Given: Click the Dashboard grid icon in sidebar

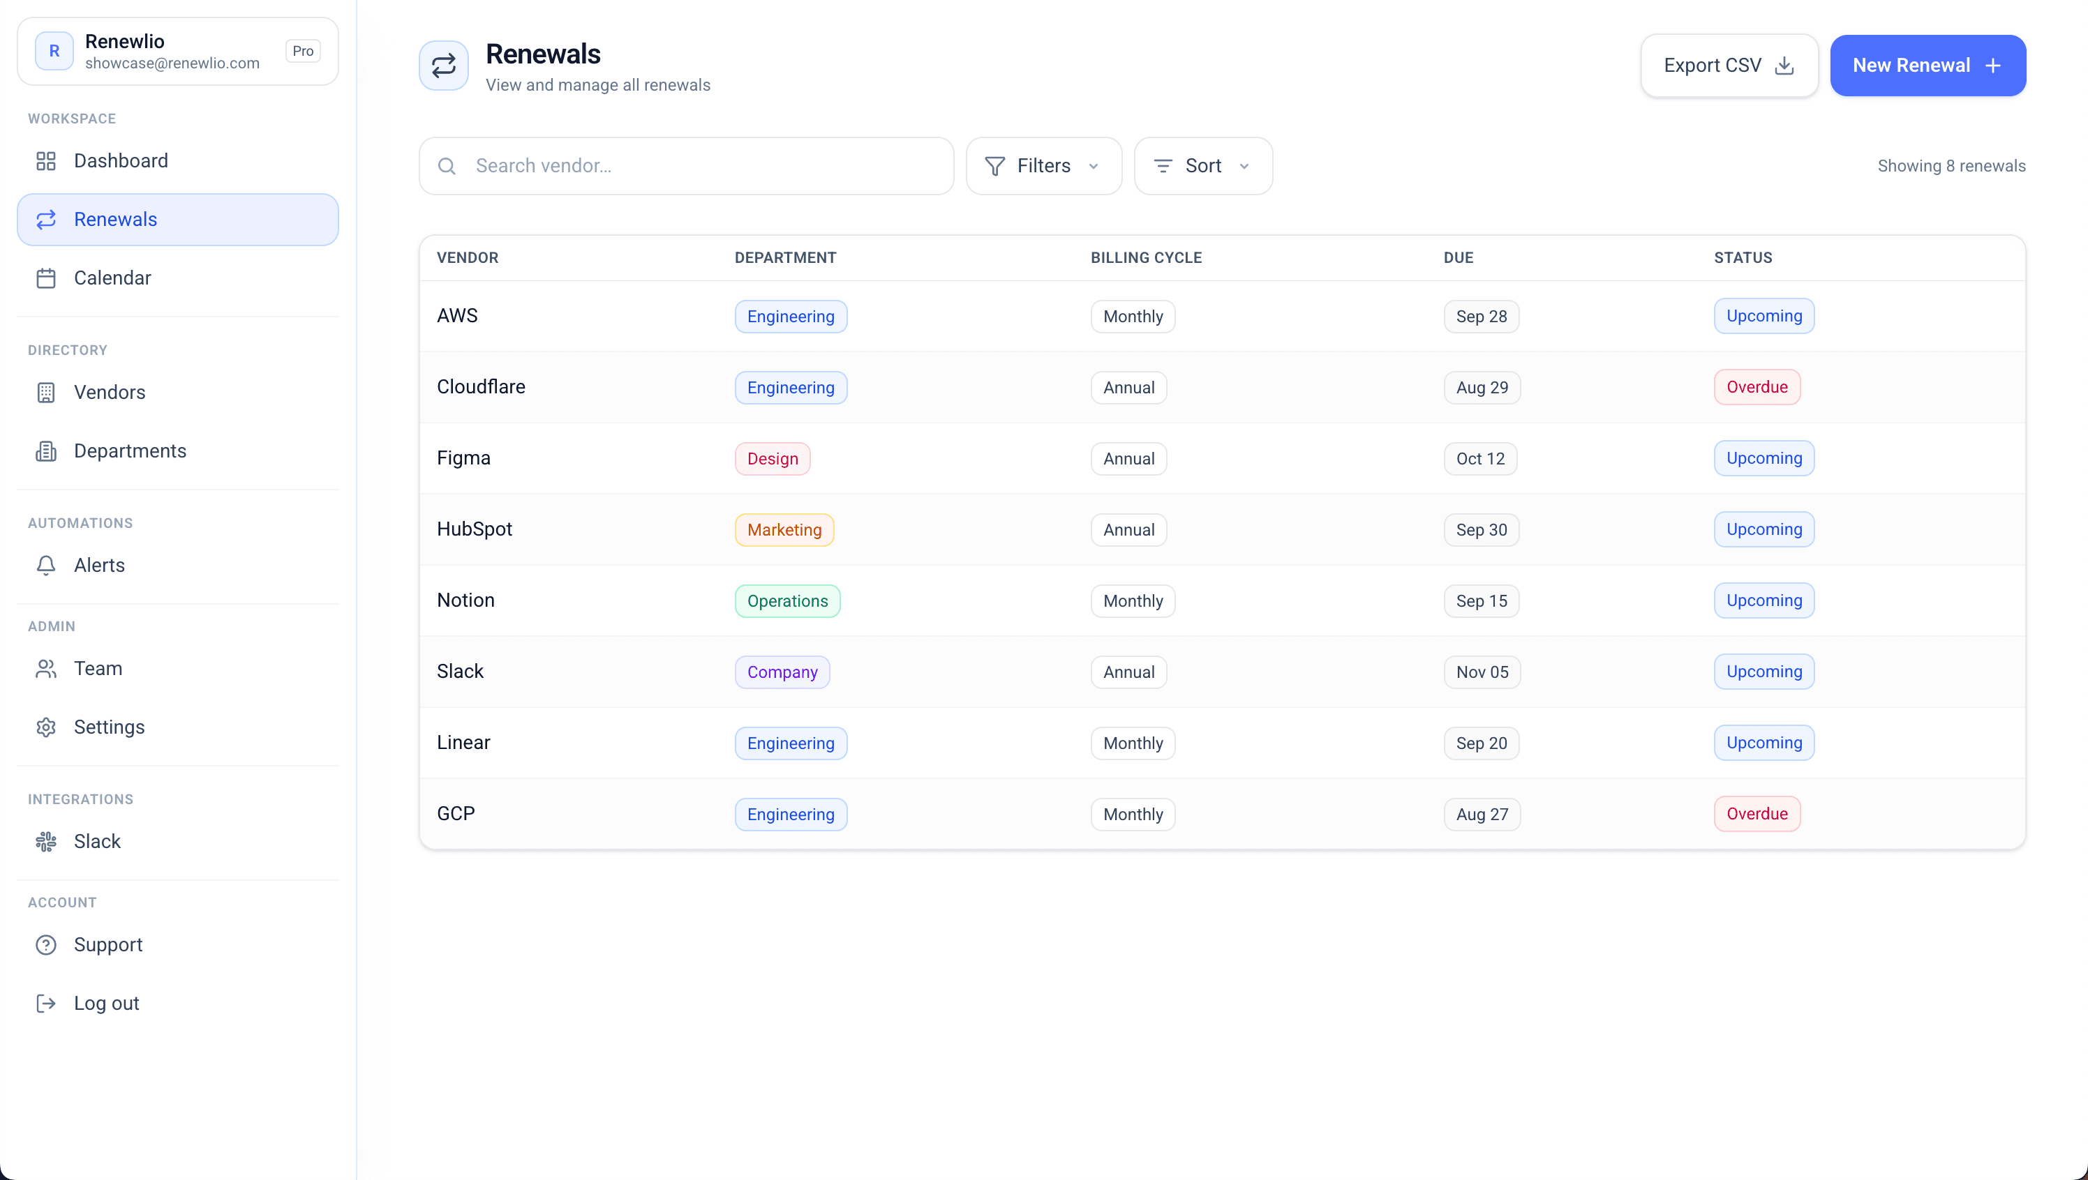Looking at the screenshot, I should [x=46, y=161].
